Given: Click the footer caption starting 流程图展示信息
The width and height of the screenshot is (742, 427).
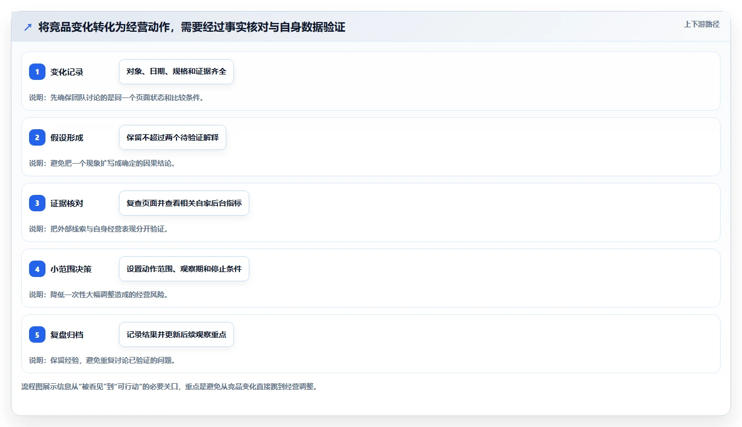Looking at the screenshot, I should point(169,386).
